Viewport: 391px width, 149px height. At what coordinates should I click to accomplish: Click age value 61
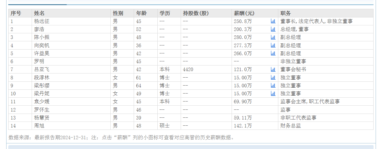tap(139, 78)
